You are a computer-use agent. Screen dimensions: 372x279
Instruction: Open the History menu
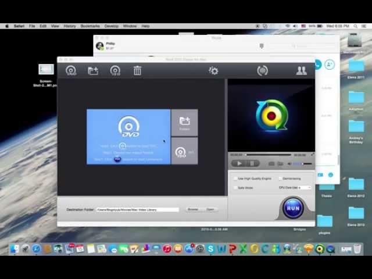point(70,26)
